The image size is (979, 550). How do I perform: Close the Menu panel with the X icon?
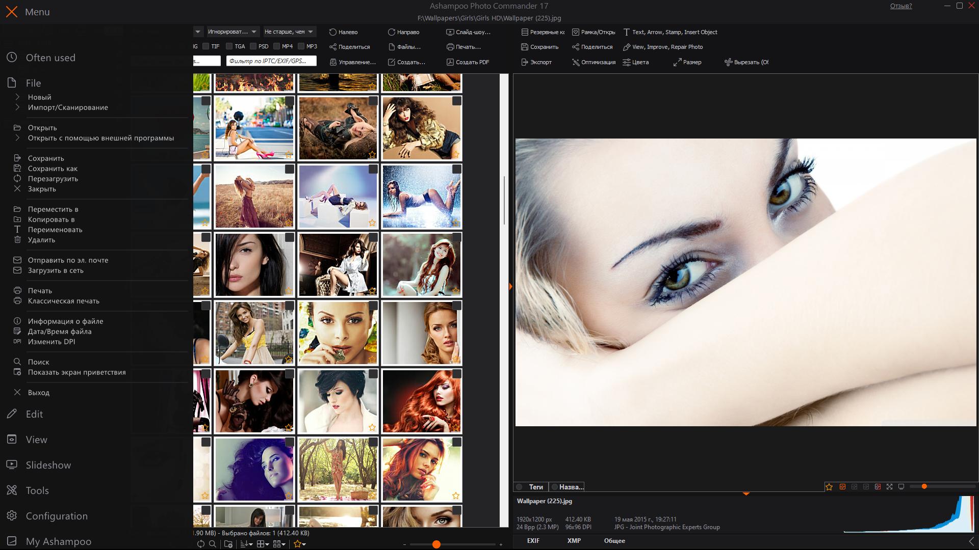pos(12,12)
